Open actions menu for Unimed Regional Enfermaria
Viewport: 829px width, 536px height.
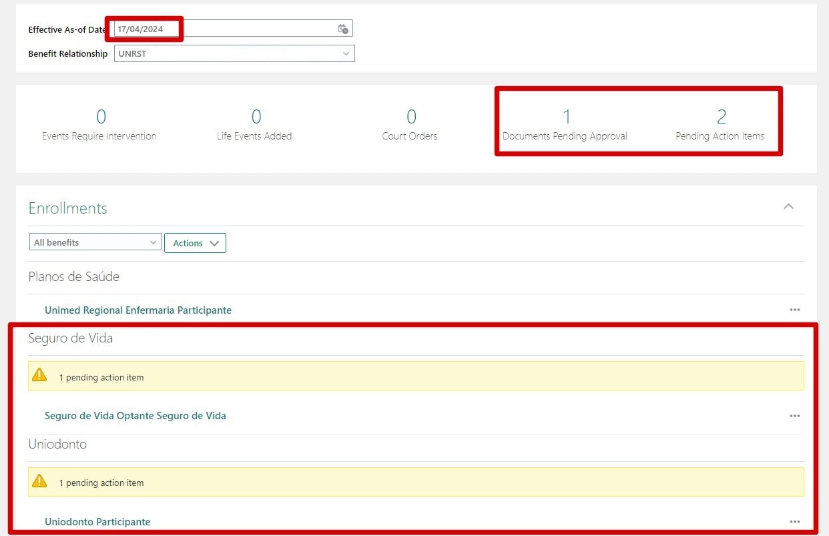pyautogui.click(x=794, y=309)
